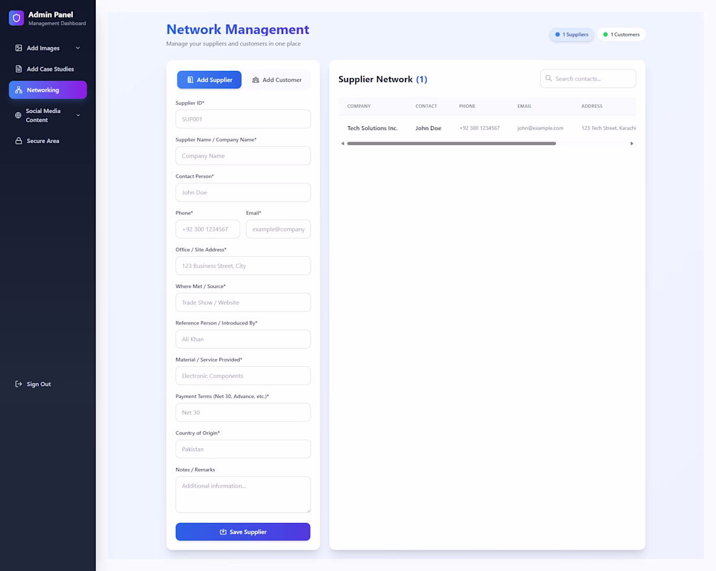Click the magnifier icon in search box
Viewport: 716px width, 571px height.
pos(549,79)
